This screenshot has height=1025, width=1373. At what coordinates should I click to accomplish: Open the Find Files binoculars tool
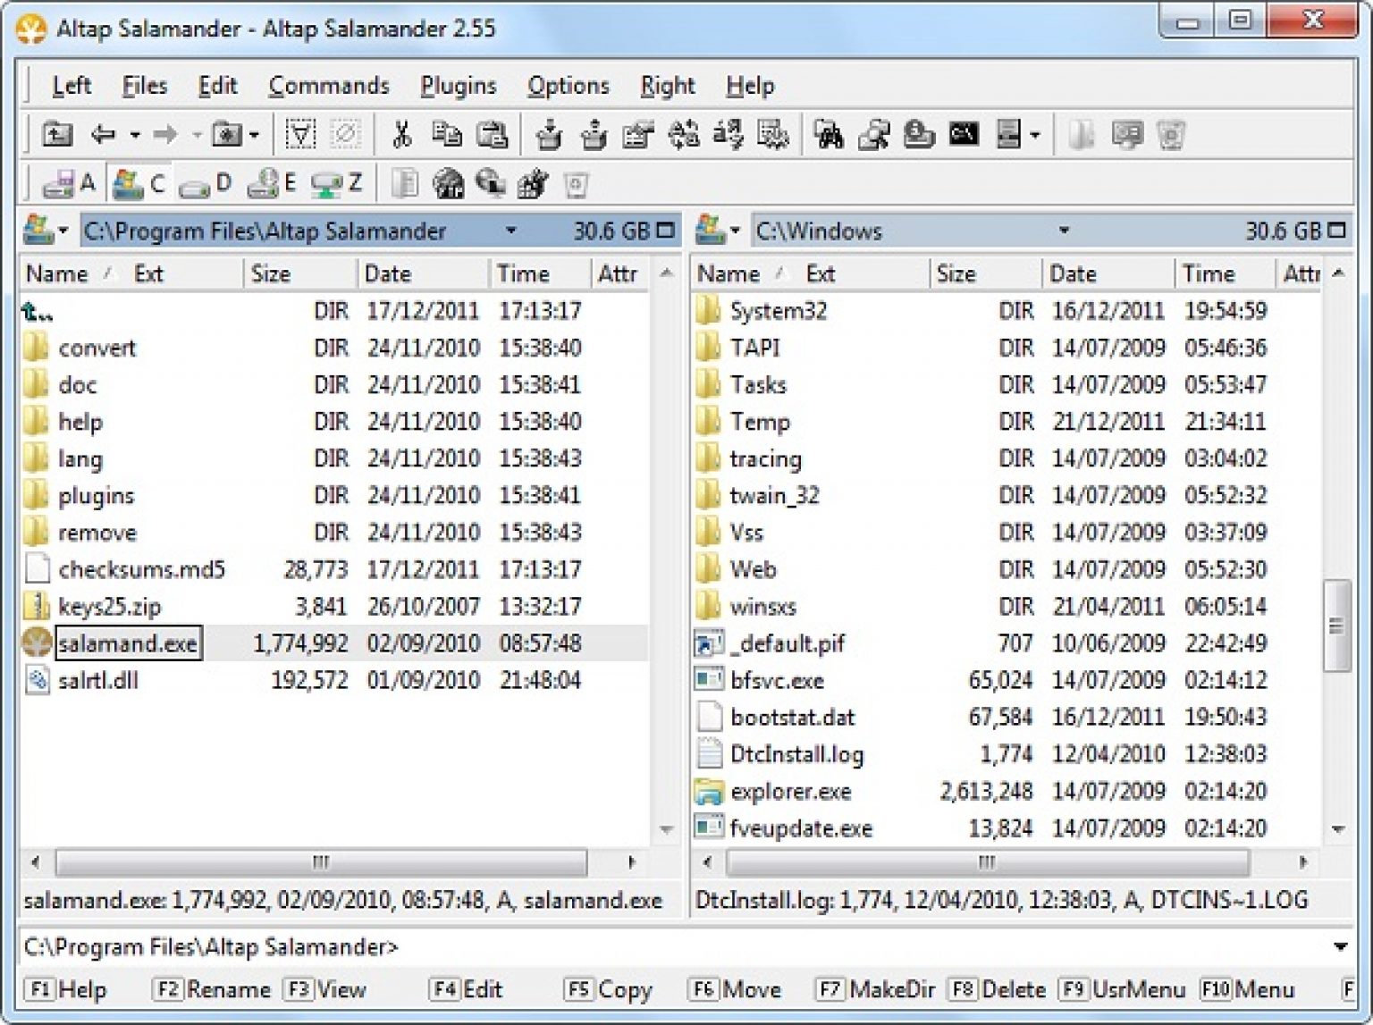coord(832,135)
